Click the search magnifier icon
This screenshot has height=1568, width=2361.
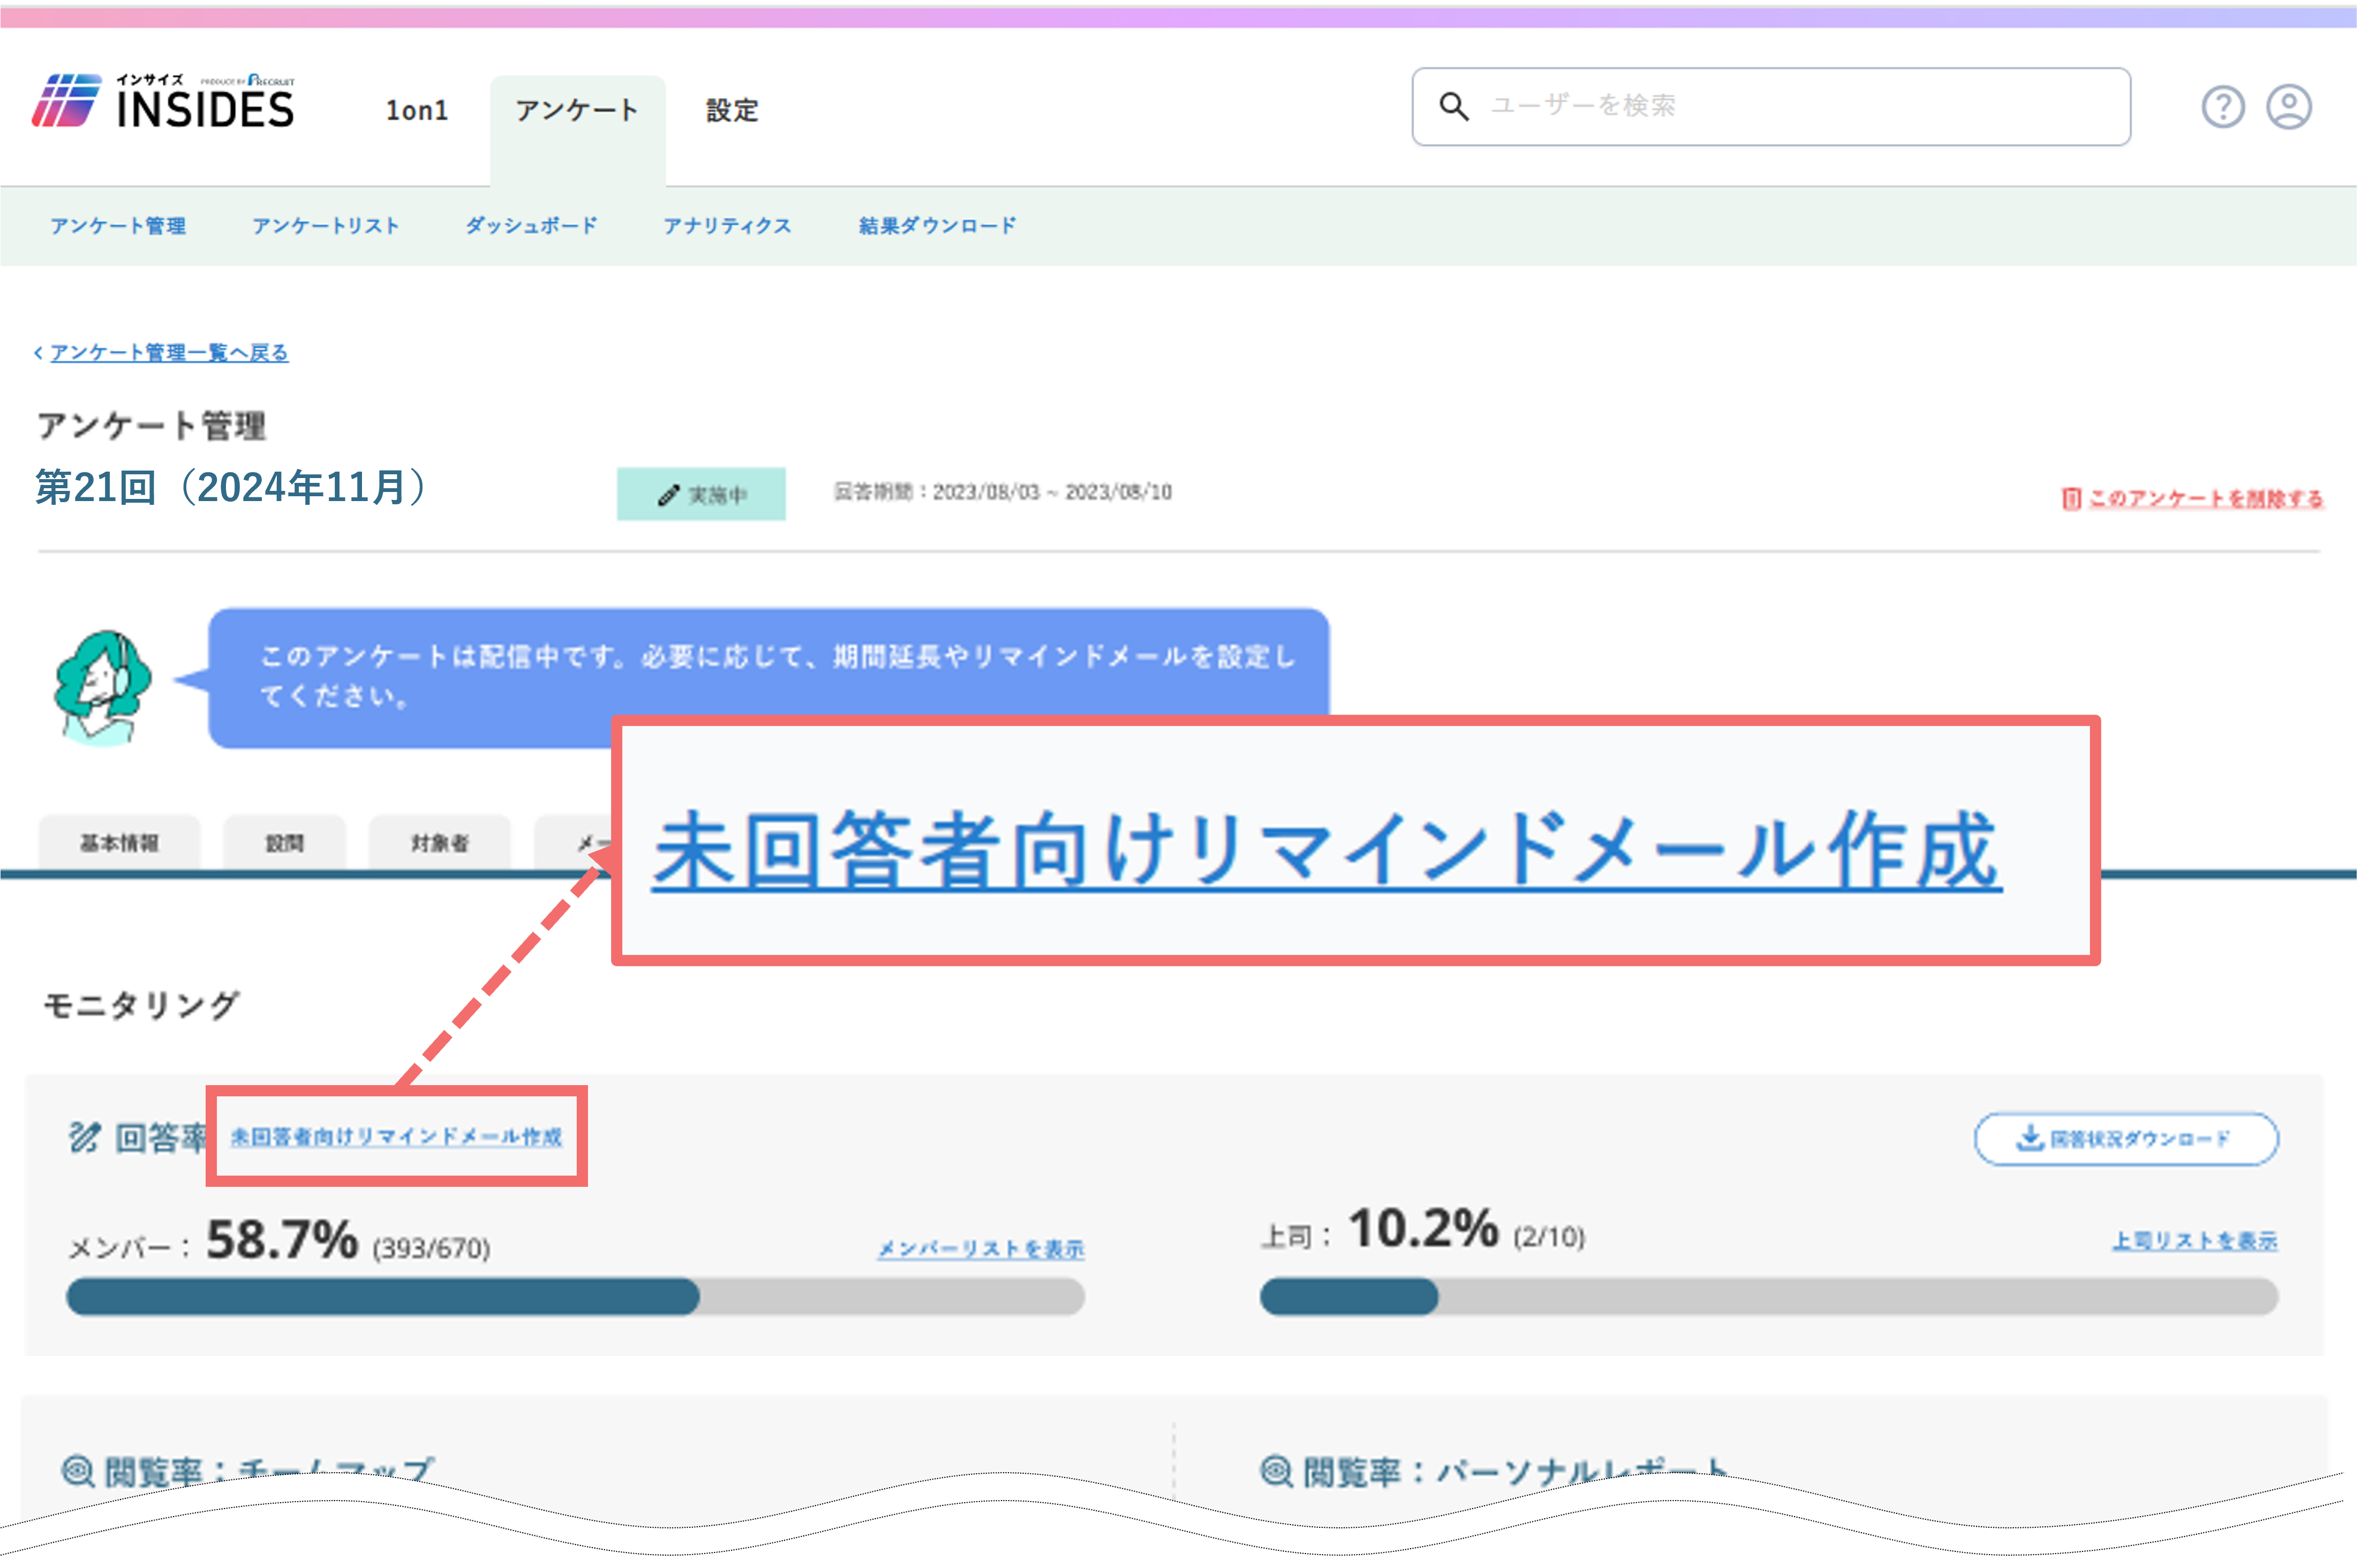click(x=1453, y=106)
